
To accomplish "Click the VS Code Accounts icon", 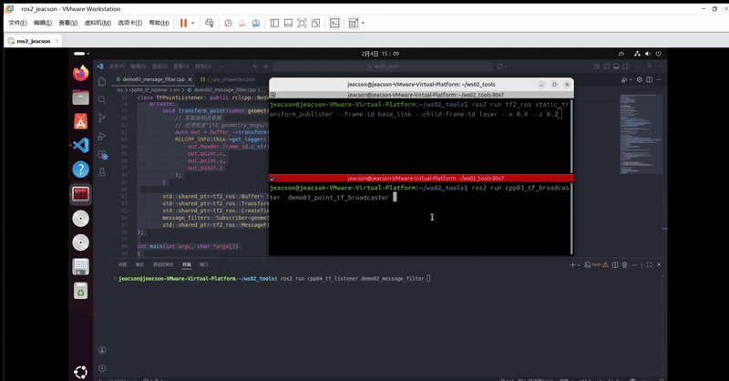I will pyautogui.click(x=102, y=350).
